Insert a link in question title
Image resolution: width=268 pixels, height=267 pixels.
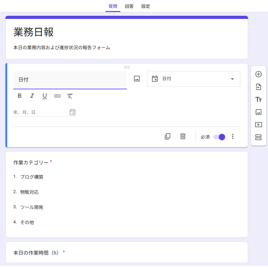(x=57, y=96)
